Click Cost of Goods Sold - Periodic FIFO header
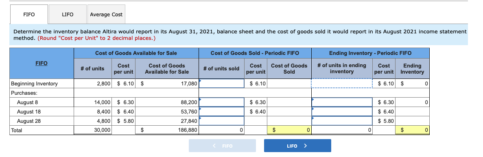This screenshot has width=483, height=157. (255, 53)
